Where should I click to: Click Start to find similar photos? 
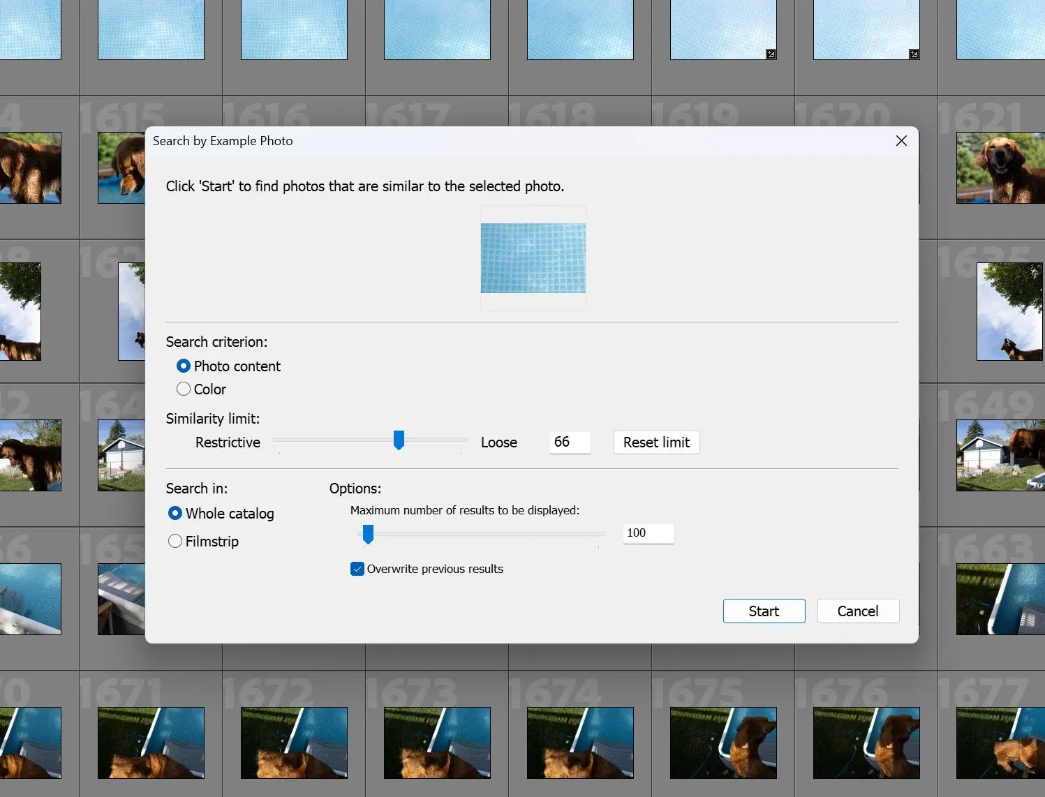(764, 611)
